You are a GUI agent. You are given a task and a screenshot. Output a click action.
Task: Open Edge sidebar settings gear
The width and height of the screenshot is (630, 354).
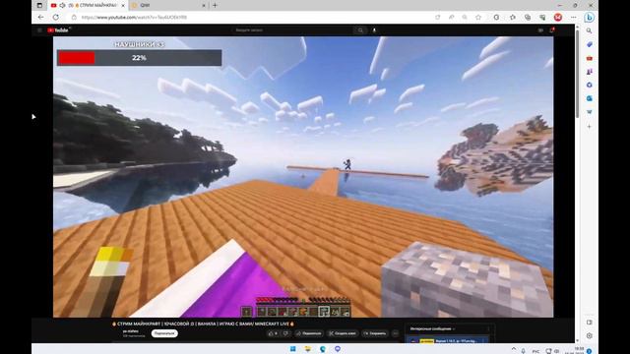[589, 336]
